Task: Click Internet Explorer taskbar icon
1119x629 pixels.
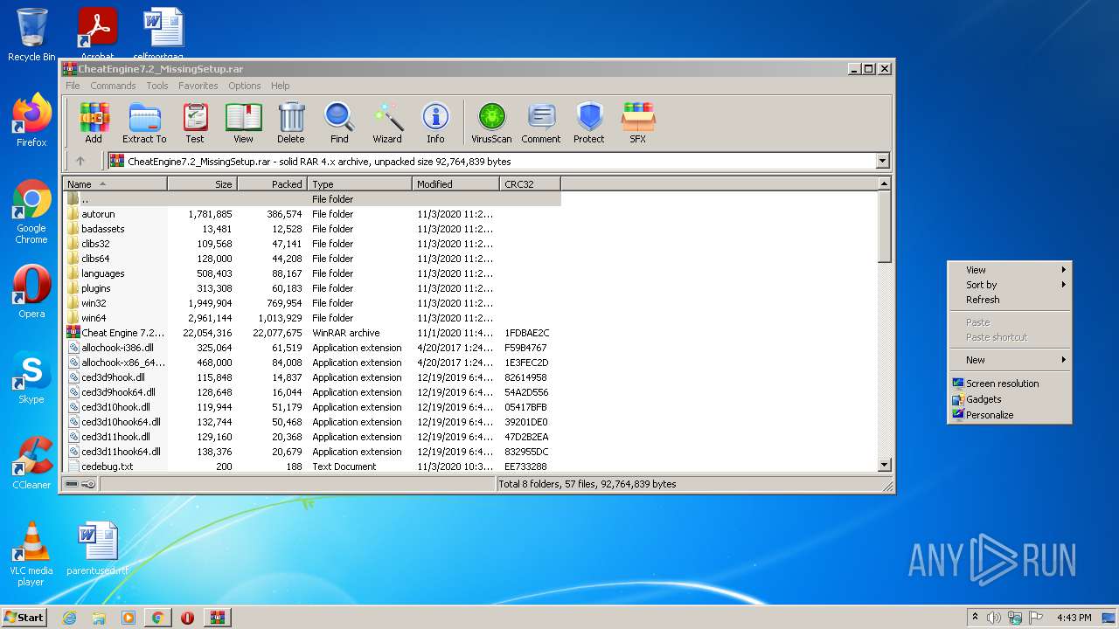Action: tap(69, 618)
